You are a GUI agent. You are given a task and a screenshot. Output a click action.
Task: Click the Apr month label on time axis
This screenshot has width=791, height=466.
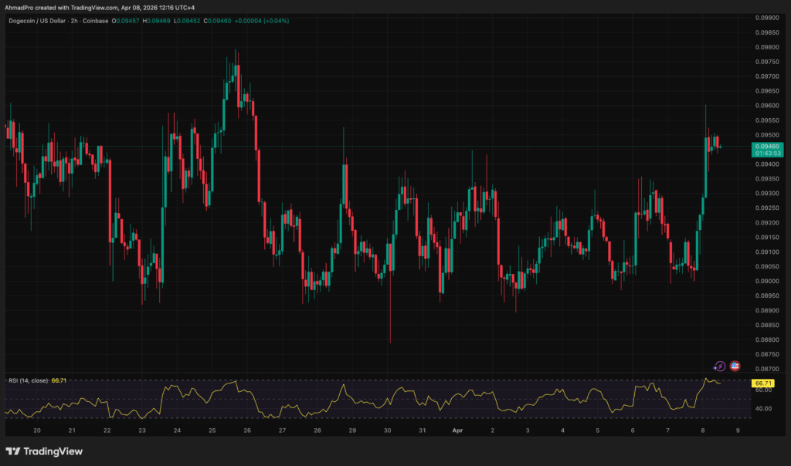(x=457, y=431)
